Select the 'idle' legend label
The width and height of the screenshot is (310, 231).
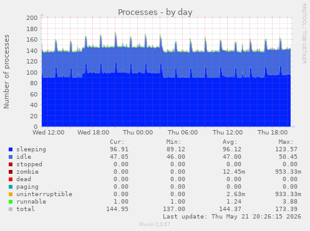[x=24, y=157]
